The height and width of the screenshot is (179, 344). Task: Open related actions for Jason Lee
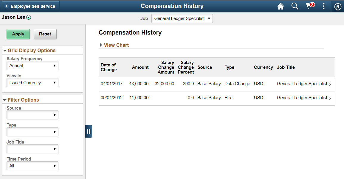point(29,17)
